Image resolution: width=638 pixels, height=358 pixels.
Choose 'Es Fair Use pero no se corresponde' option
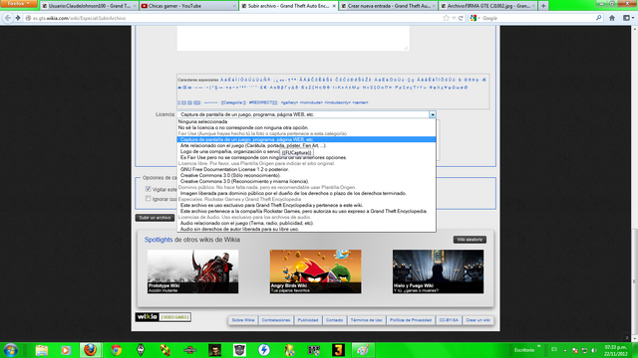click(306, 157)
